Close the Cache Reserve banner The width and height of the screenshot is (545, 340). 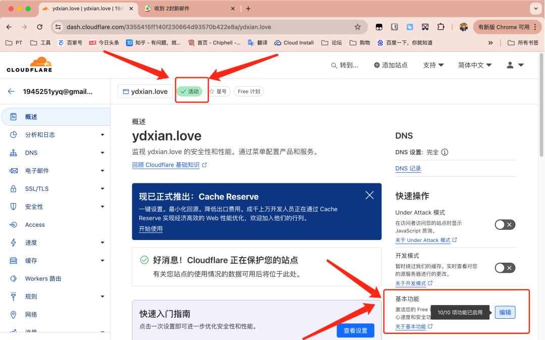coord(369,195)
